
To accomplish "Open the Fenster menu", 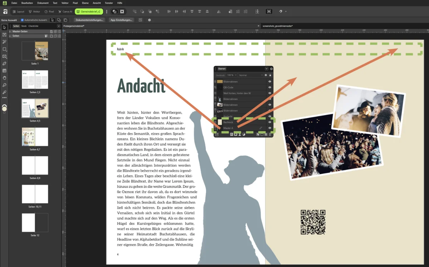I will tap(109, 3).
